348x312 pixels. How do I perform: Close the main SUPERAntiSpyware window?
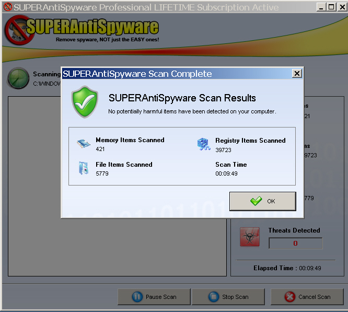coord(342,7)
